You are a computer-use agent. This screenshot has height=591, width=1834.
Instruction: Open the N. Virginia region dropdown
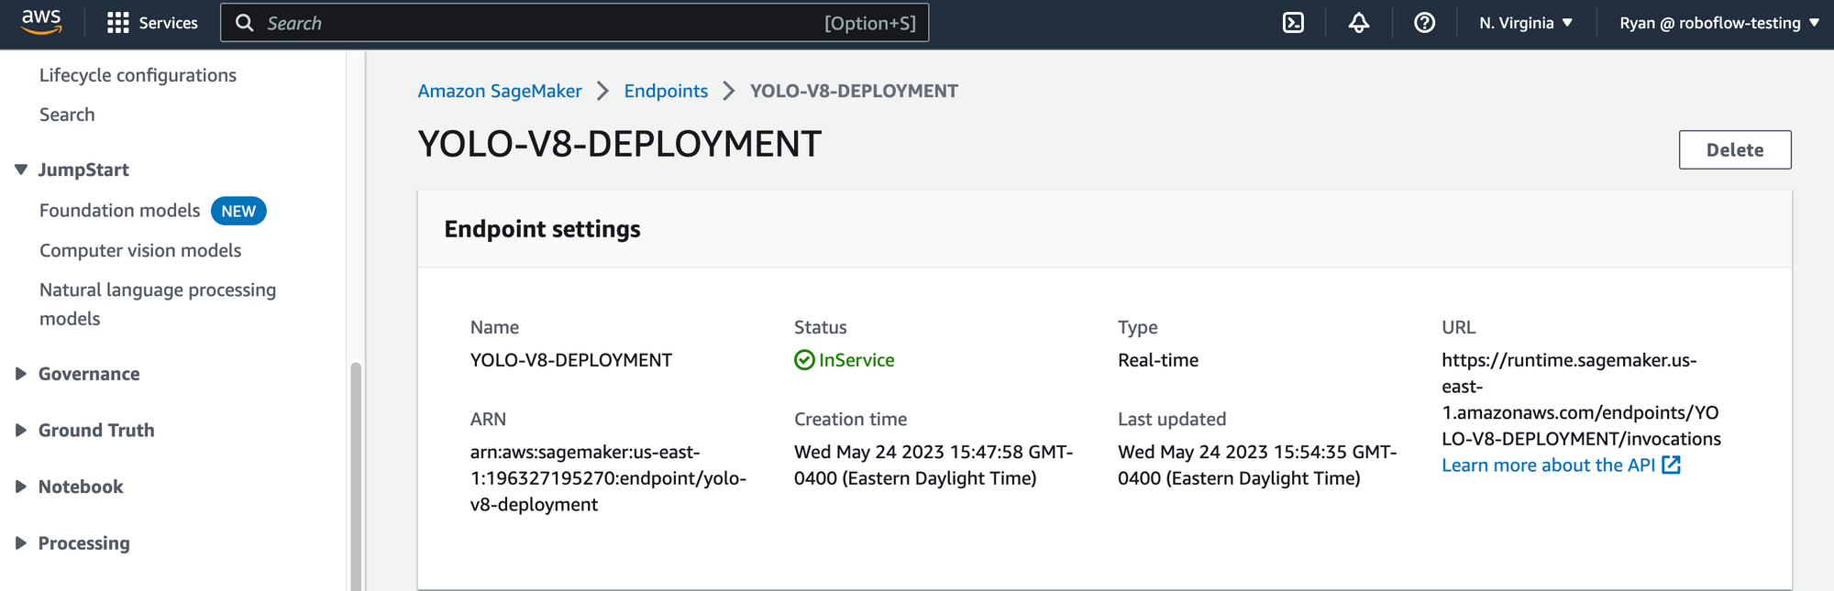(x=1526, y=23)
